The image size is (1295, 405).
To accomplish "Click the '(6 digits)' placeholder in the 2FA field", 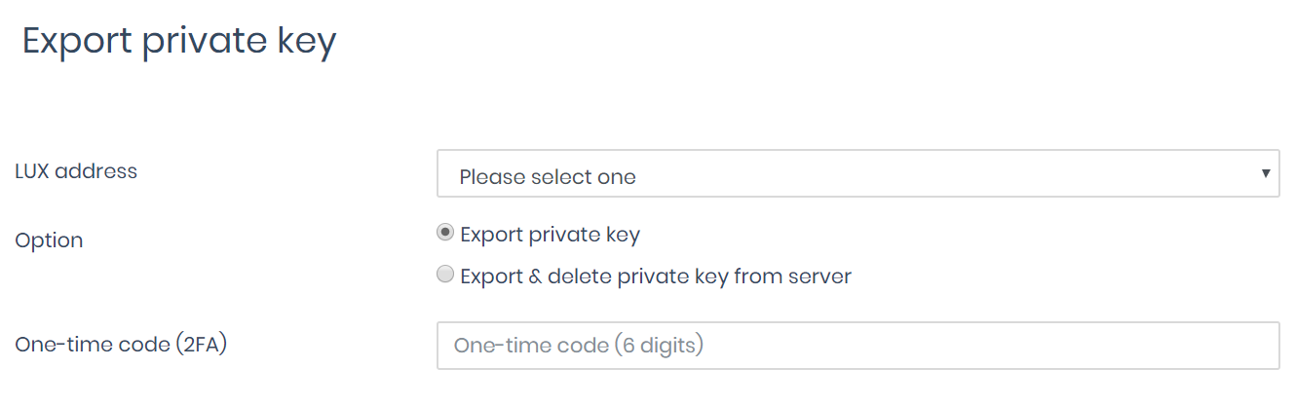I will click(659, 346).
